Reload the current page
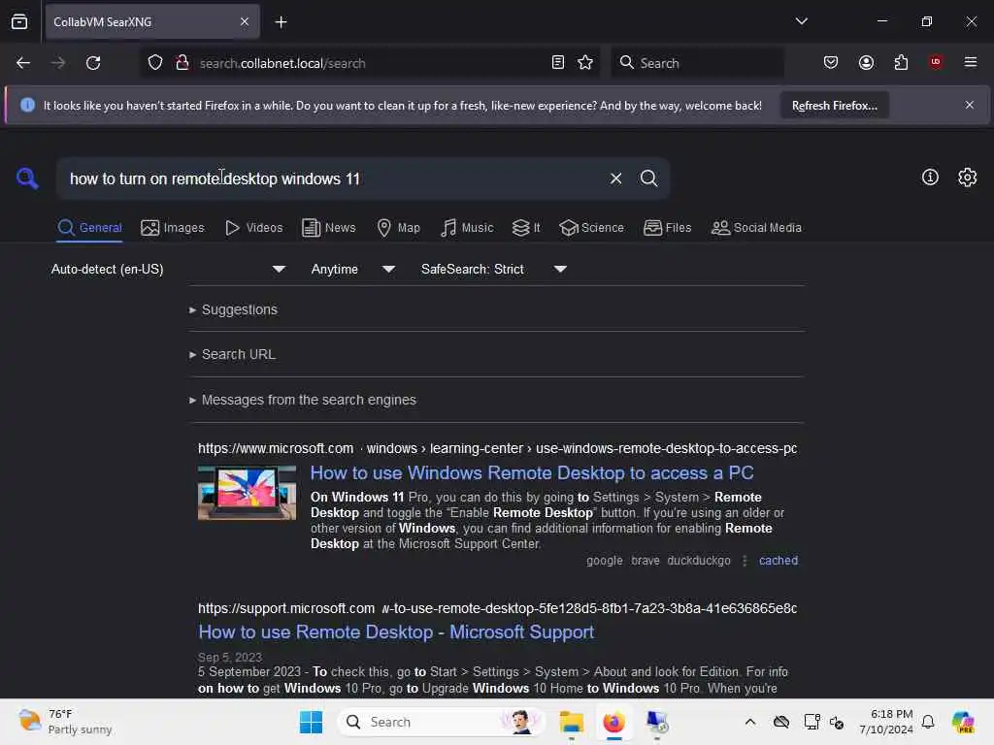 click(93, 63)
